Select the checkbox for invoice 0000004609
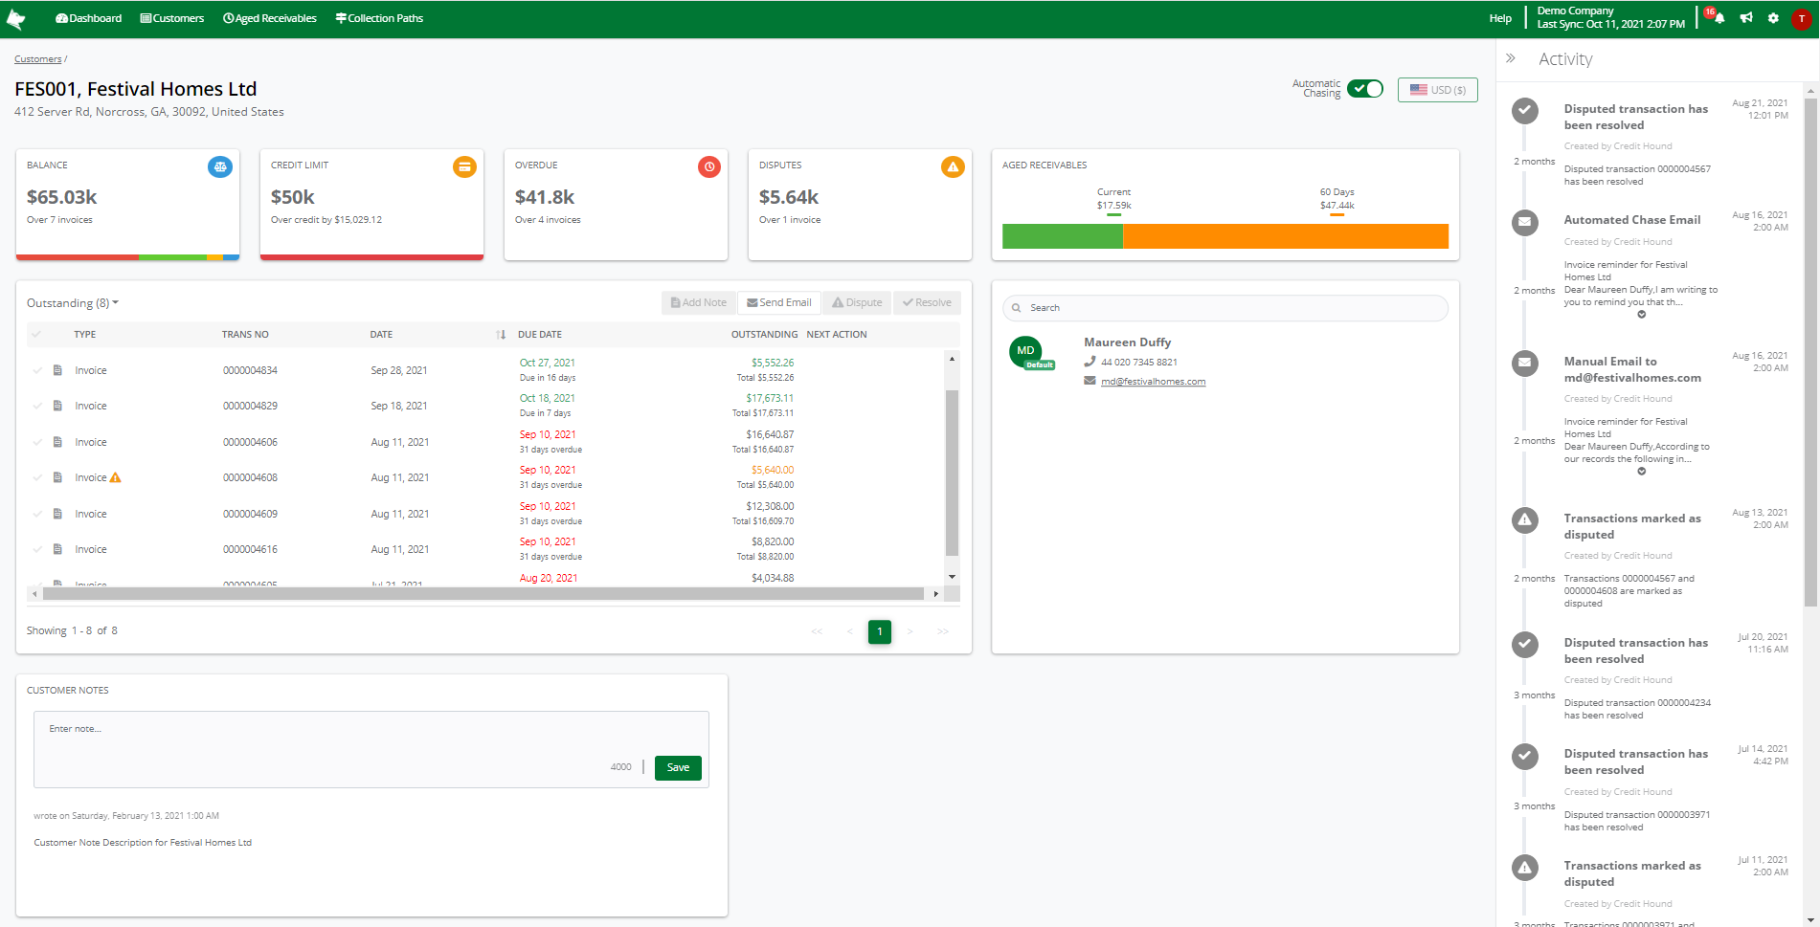Screen dimensions: 1820x927 (37, 514)
